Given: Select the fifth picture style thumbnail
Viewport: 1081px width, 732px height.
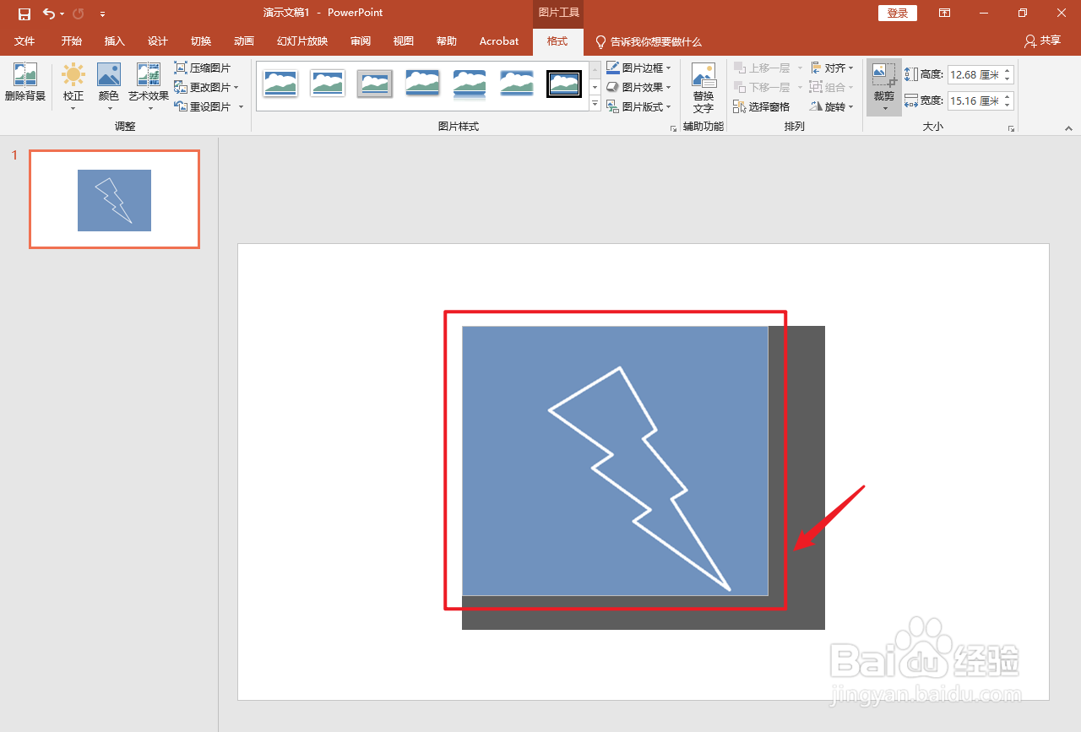Looking at the screenshot, I should coord(470,84).
